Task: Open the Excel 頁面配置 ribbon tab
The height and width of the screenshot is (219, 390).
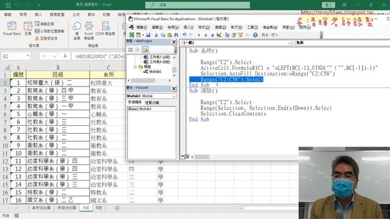Action: click(x=57, y=15)
